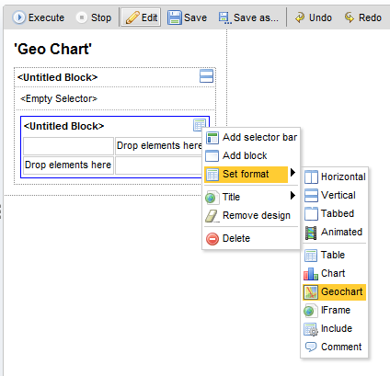Viewport: 390px width, 376px height.
Task: Select the Tabbed format option
Action: coord(335,213)
